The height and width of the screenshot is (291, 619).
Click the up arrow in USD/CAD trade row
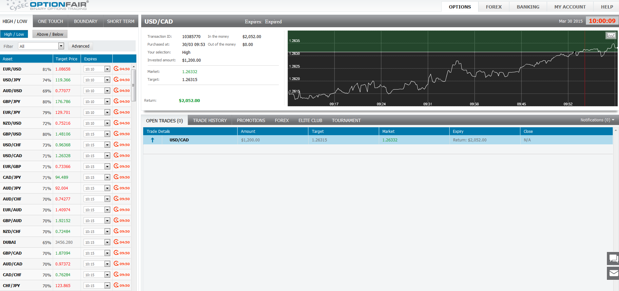pos(152,140)
